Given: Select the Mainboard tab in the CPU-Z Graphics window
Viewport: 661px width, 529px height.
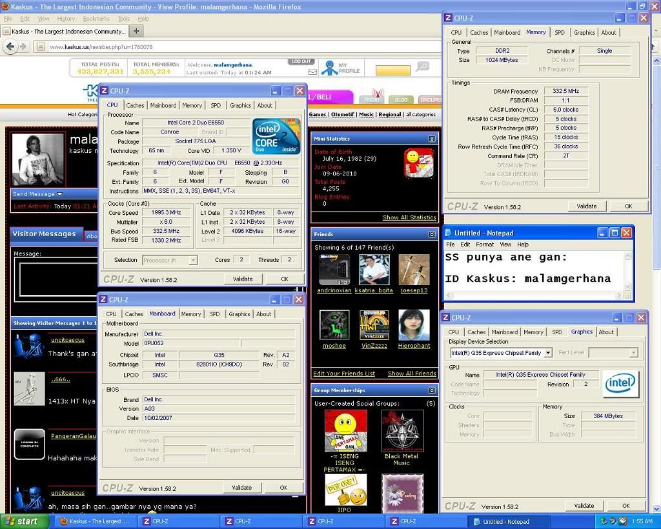Looking at the screenshot, I should pos(504,332).
